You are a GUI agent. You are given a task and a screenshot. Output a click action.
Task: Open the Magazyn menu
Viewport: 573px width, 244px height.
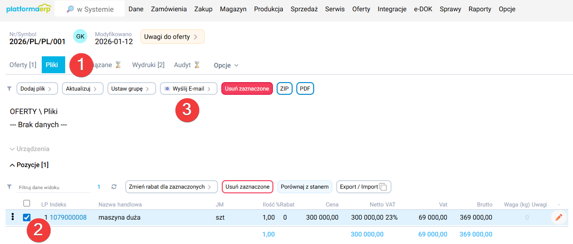[233, 9]
